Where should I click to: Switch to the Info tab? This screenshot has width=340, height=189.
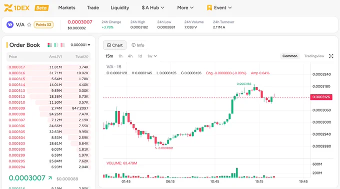138,45
